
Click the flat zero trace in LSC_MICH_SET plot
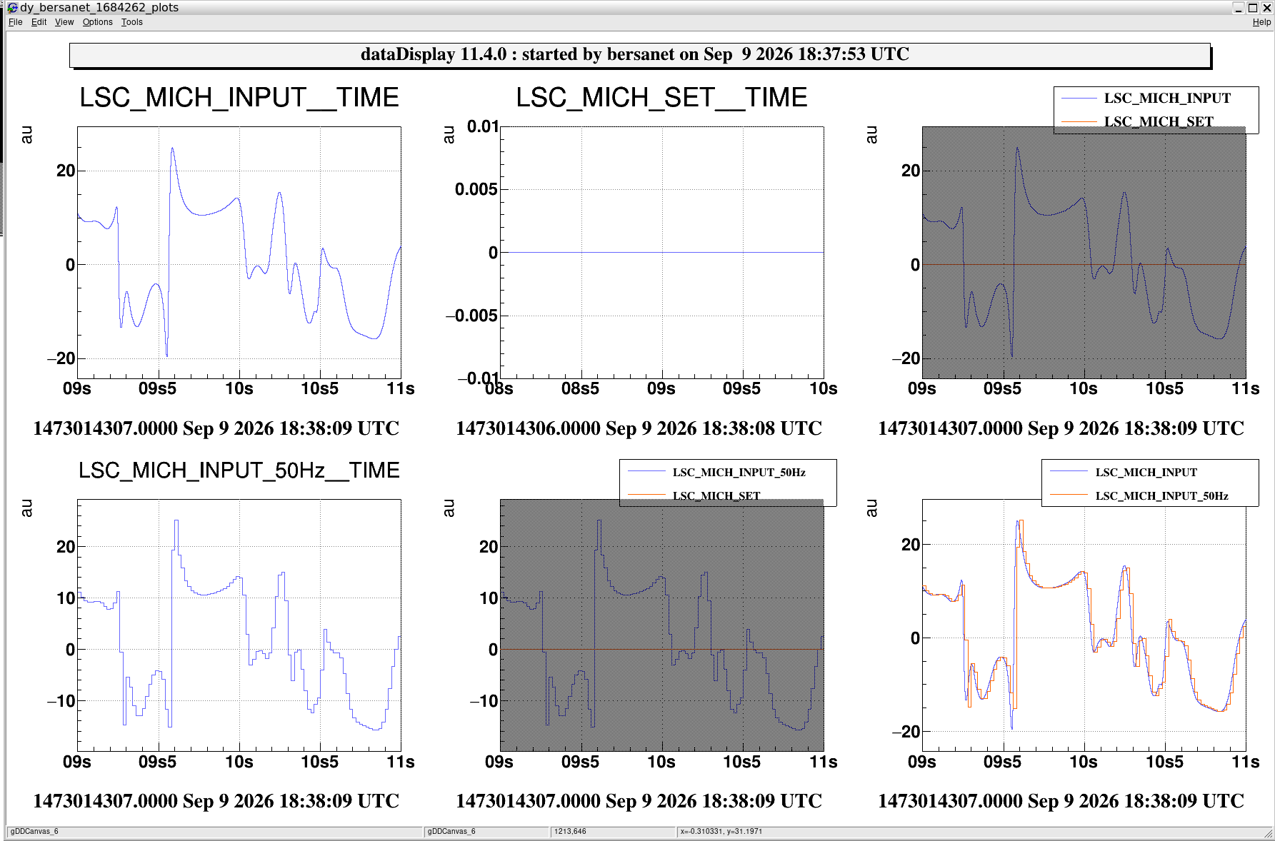[x=662, y=252]
